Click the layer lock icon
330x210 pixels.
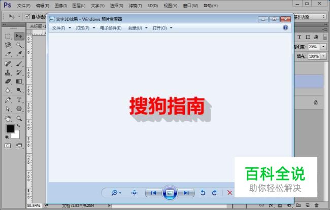point(316,102)
